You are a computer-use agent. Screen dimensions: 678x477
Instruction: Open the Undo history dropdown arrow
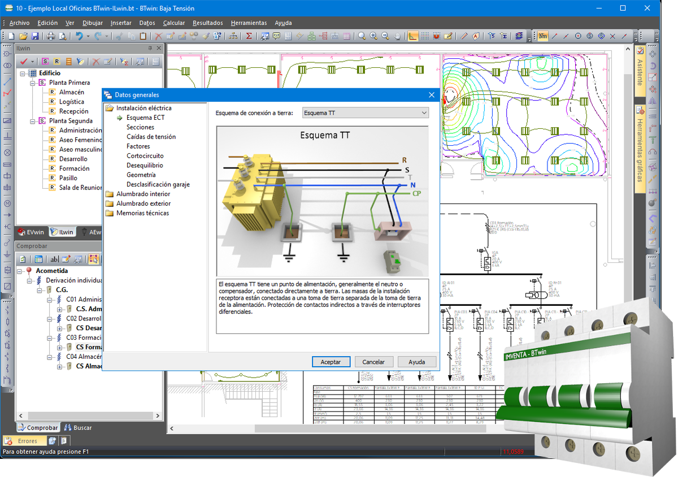click(x=88, y=36)
